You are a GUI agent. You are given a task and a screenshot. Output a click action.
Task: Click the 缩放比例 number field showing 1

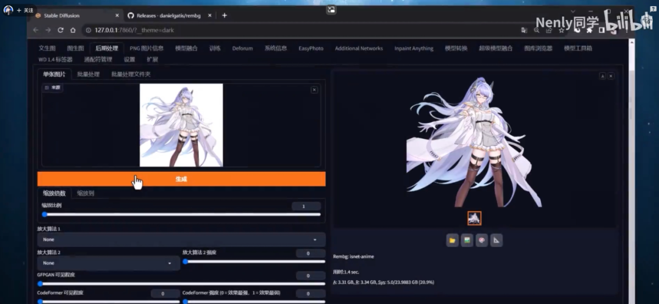(306, 206)
